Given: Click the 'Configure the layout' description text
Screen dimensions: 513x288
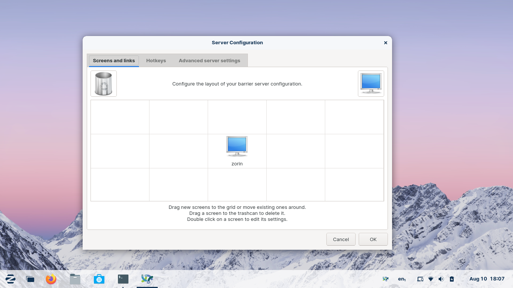Looking at the screenshot, I should [x=237, y=84].
